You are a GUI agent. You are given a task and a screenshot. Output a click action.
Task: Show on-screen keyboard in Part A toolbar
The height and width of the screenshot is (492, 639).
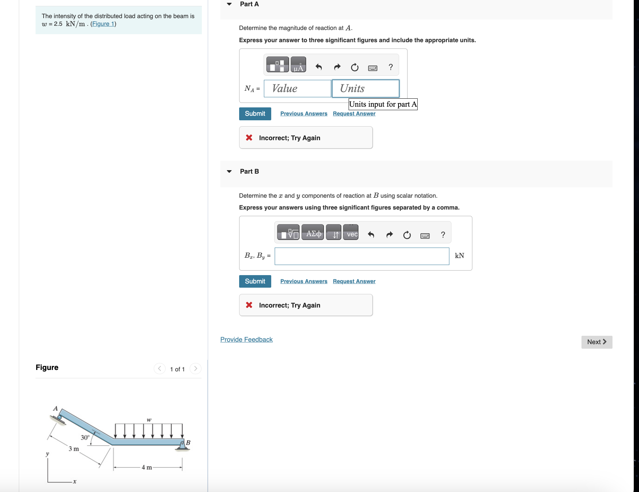tap(373, 68)
